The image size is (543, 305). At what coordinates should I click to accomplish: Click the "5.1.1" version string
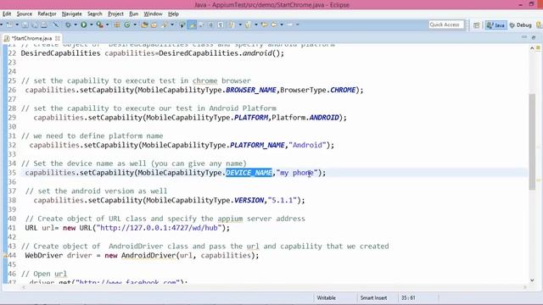283,200
